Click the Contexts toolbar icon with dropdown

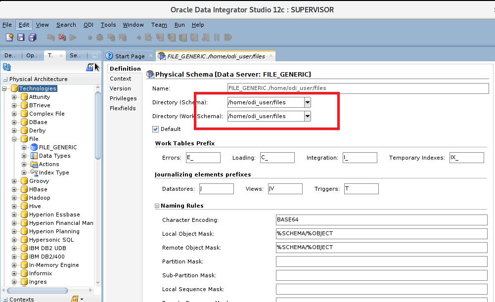coord(77,299)
